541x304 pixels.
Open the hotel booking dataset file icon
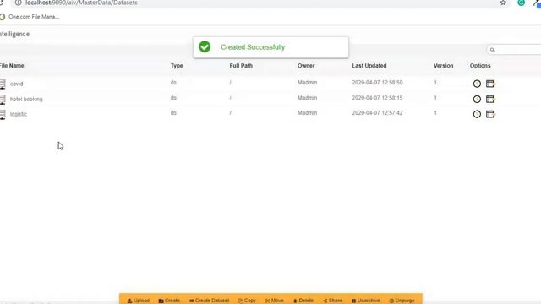(3, 100)
